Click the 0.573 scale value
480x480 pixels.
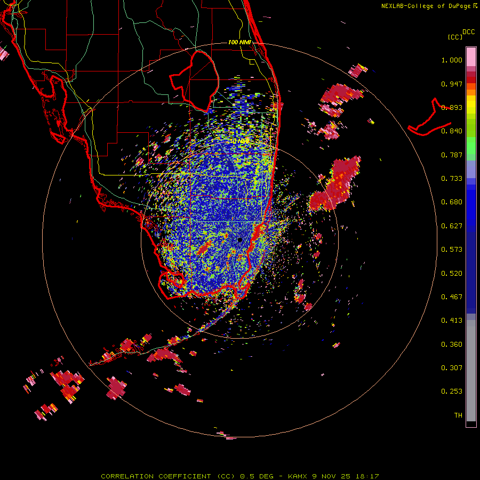(452, 250)
